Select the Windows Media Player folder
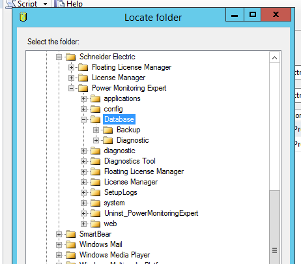 [115, 255]
